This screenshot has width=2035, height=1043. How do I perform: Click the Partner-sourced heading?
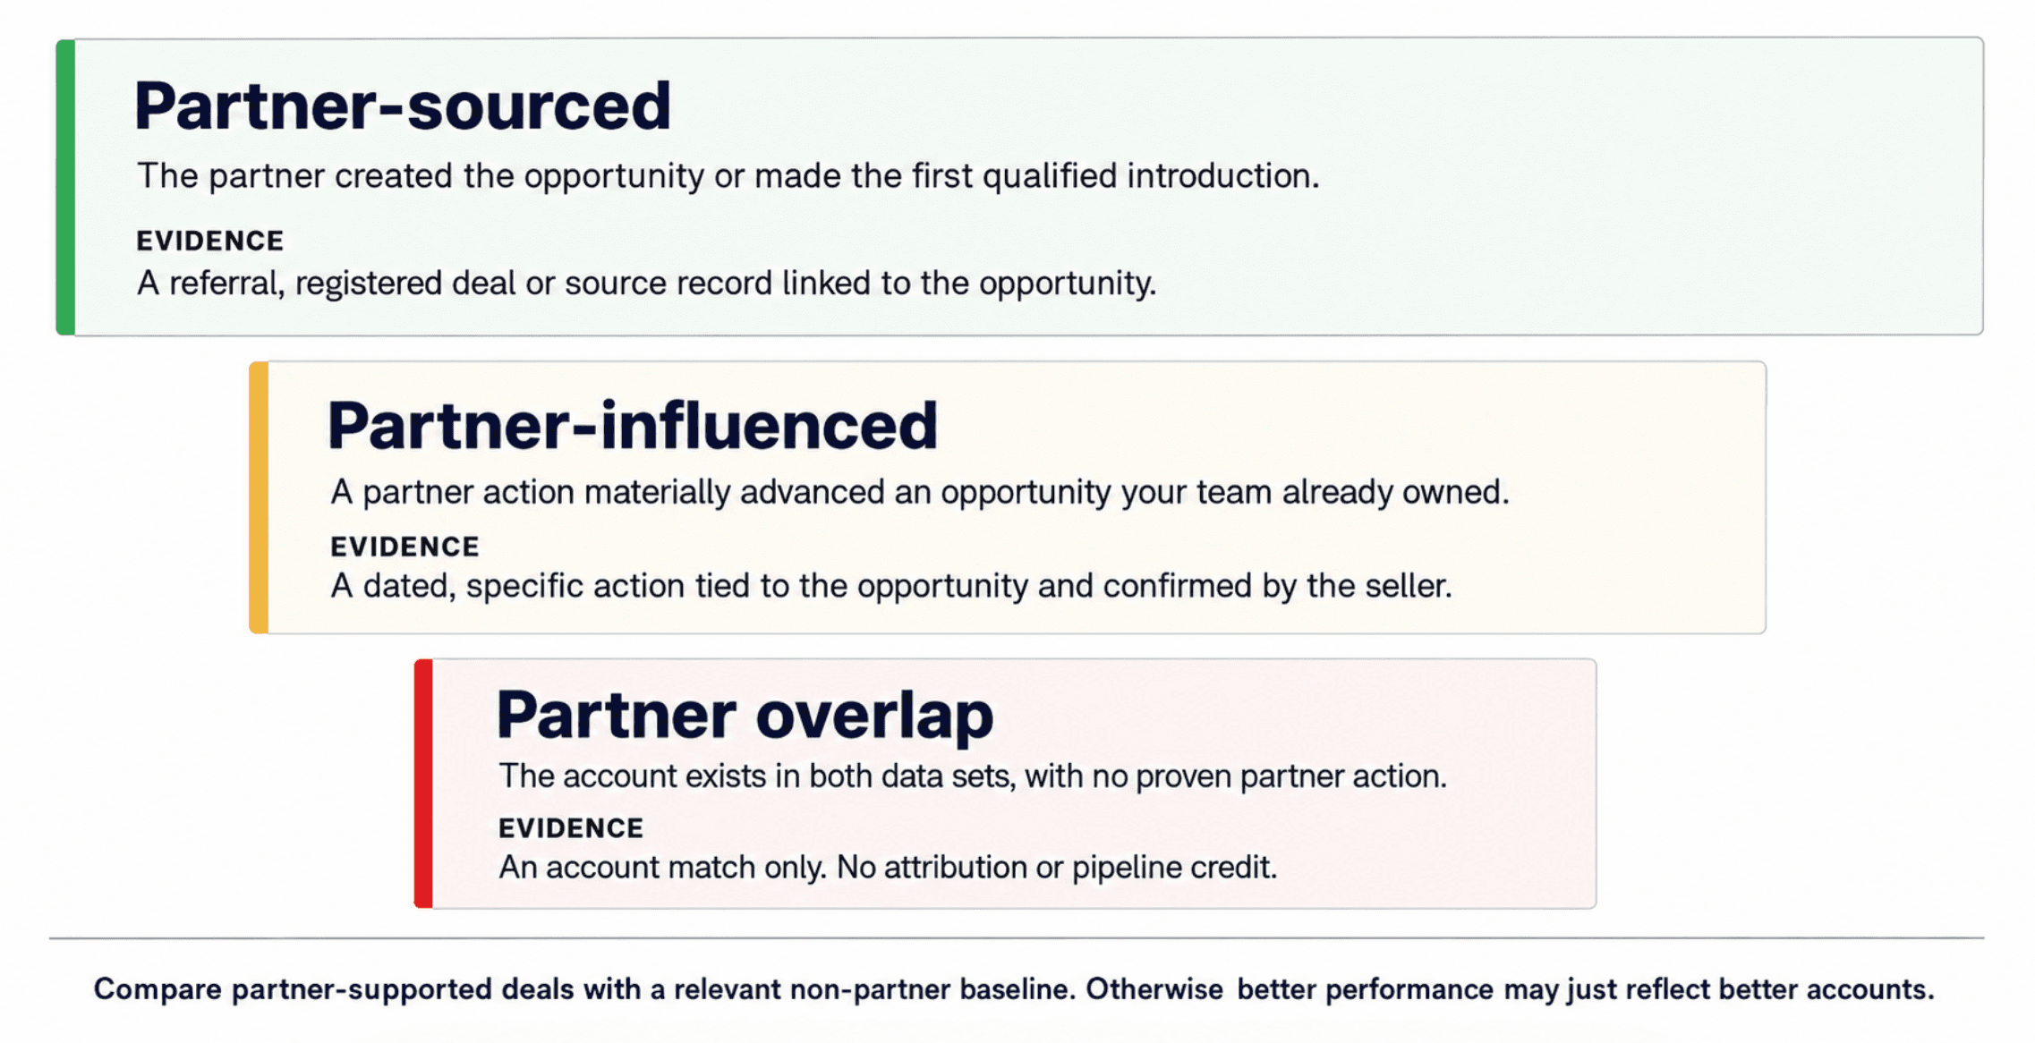pyautogui.click(x=402, y=106)
